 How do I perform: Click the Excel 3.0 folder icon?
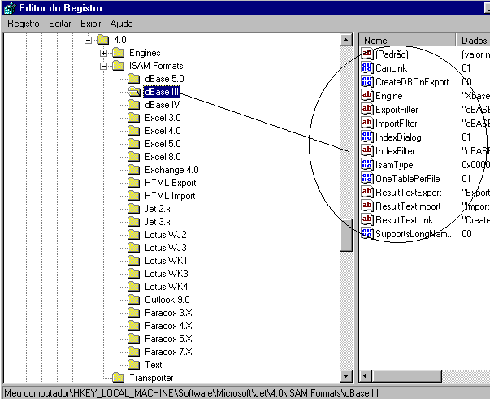pos(134,118)
